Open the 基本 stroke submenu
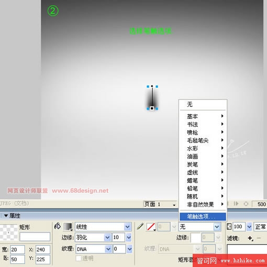Viewport: 267px width, 267px height. [203, 116]
